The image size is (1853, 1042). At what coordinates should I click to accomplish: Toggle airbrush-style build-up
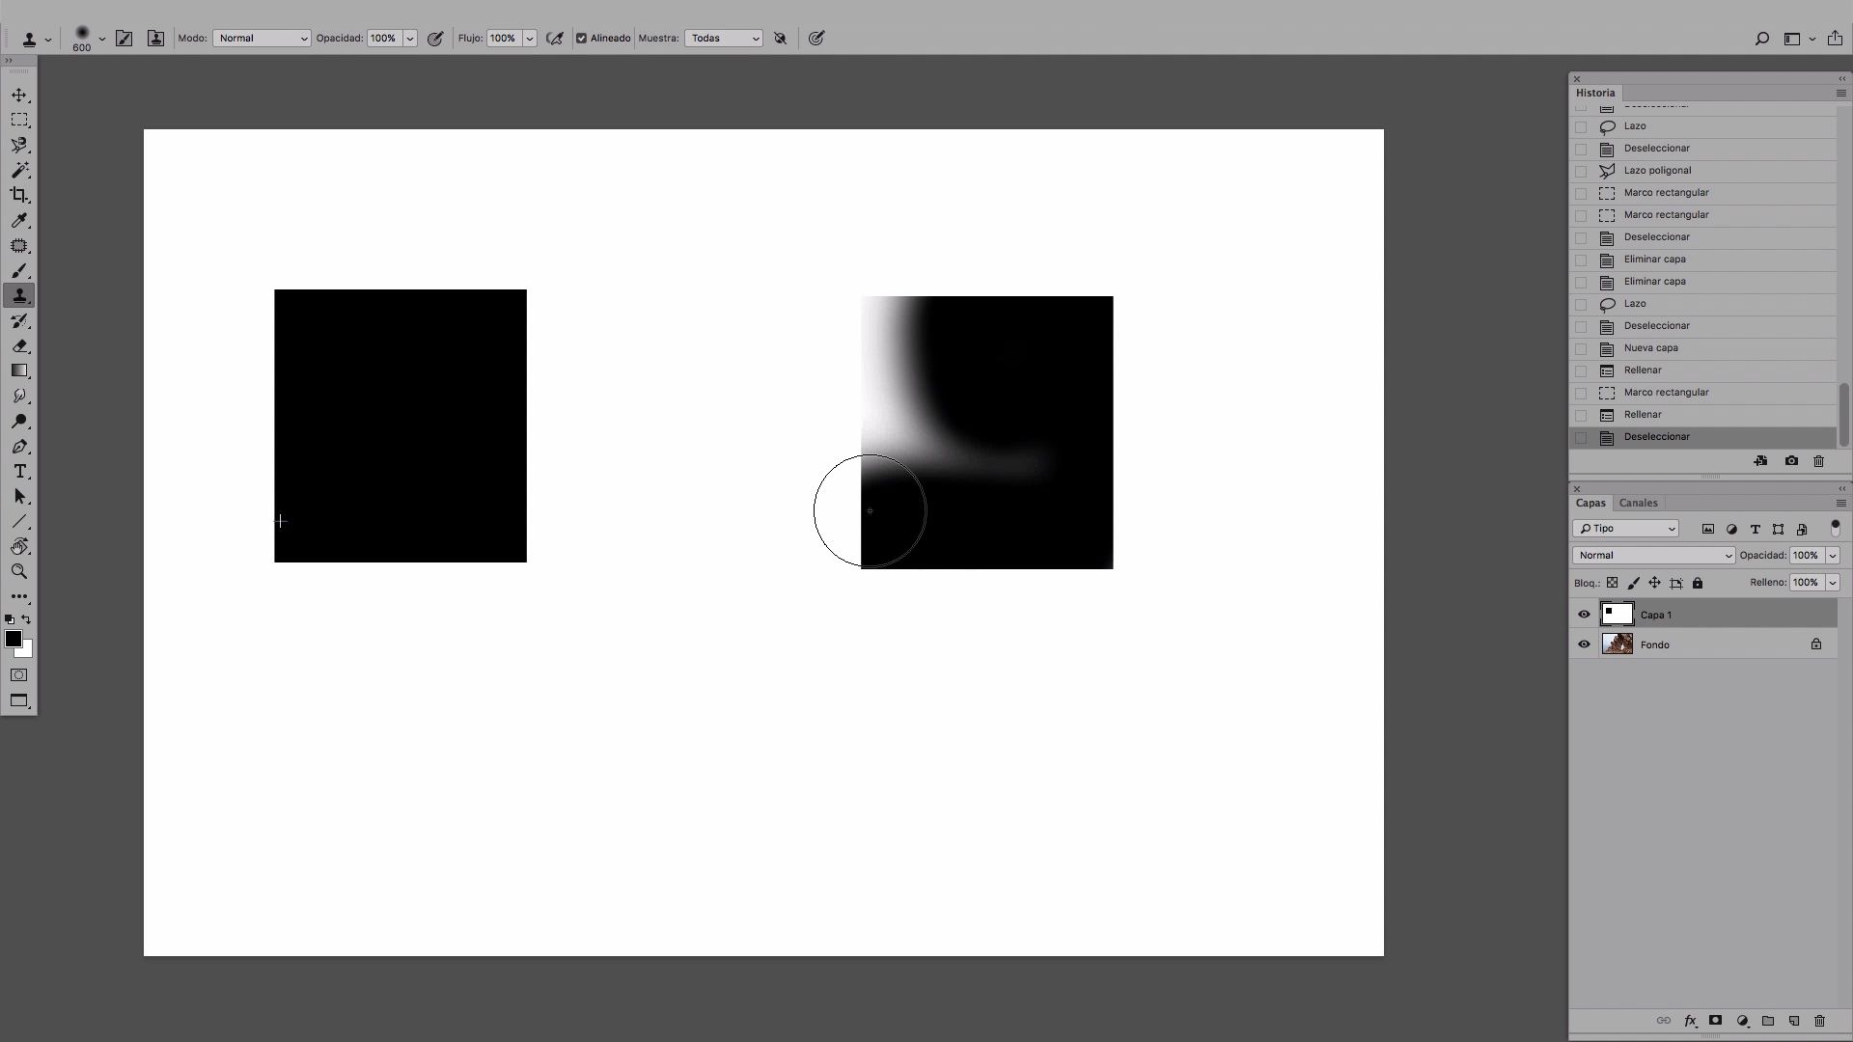coord(555,39)
